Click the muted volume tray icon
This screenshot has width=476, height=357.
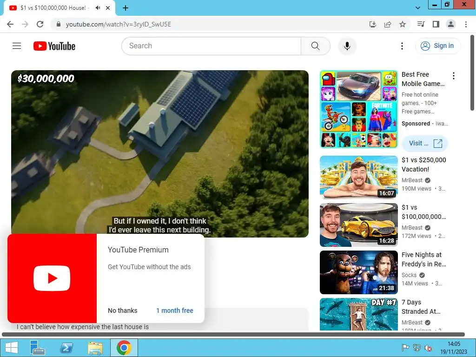[428, 348]
